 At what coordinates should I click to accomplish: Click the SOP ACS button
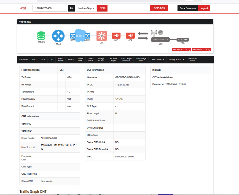tap(159, 8)
